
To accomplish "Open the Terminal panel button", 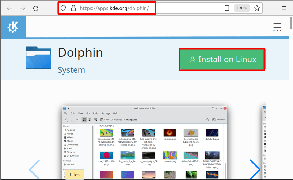I will tap(218, 120).
